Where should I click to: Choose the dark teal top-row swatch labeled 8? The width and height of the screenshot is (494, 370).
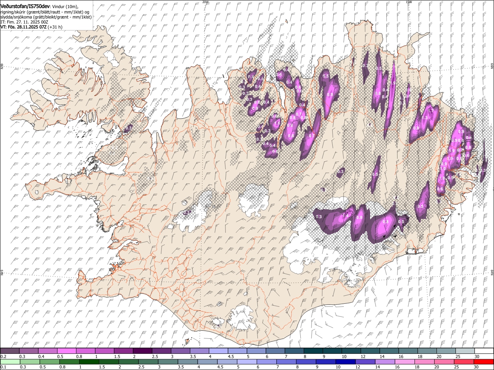click(313, 351)
